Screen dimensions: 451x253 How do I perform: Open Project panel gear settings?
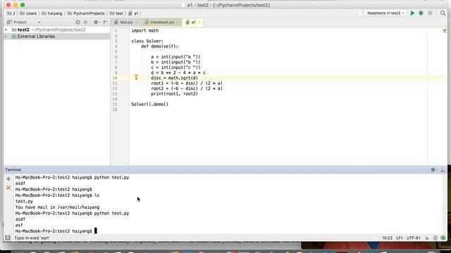coord(96,22)
